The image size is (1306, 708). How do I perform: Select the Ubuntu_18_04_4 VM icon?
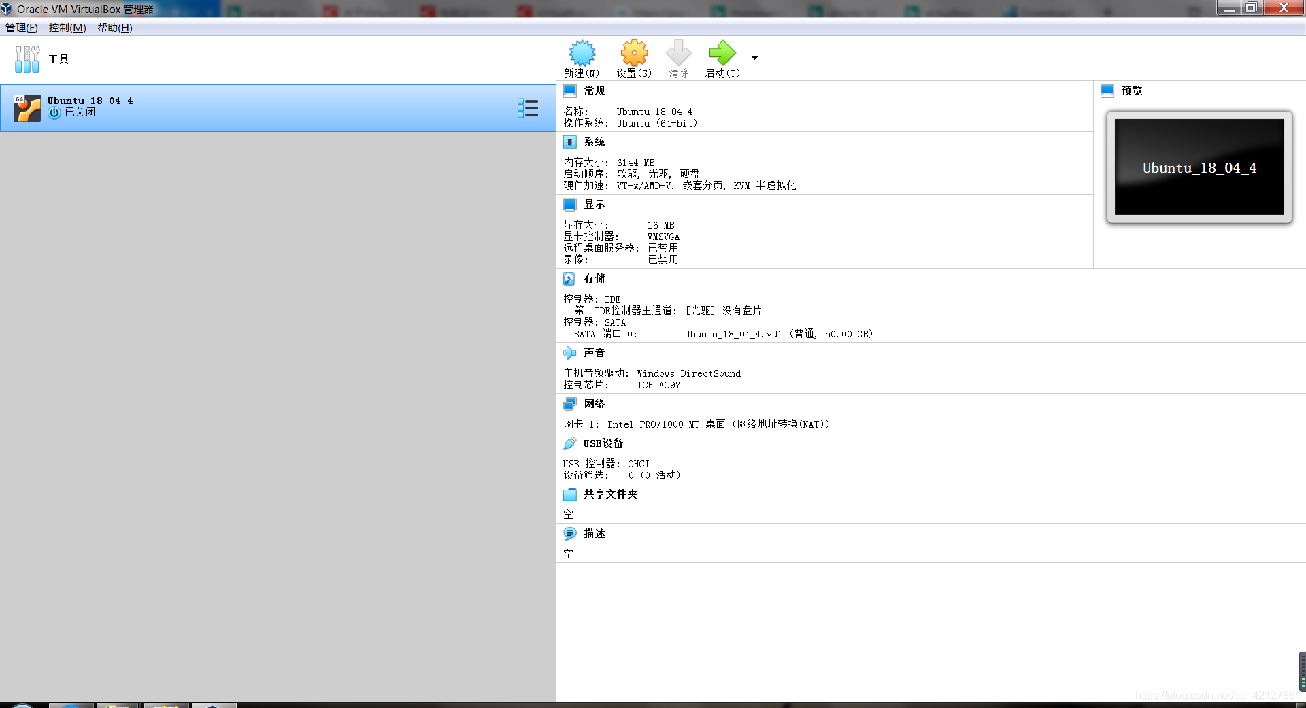point(27,108)
